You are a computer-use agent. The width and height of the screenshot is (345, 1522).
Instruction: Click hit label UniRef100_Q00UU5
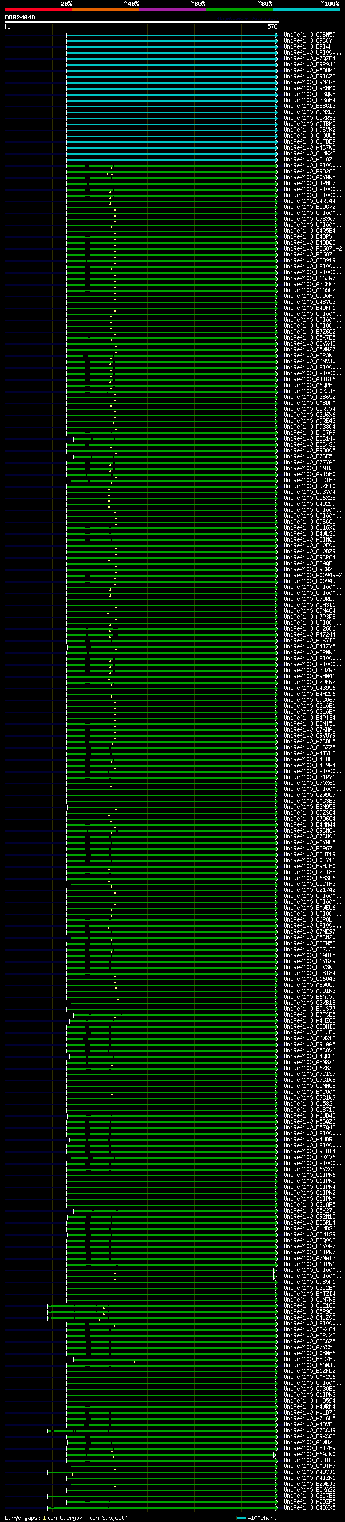[x=309, y=136]
